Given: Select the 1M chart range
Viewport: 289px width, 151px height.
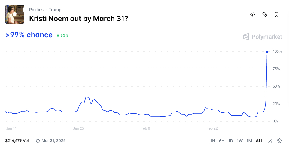Looking at the screenshot, I should [249, 141].
